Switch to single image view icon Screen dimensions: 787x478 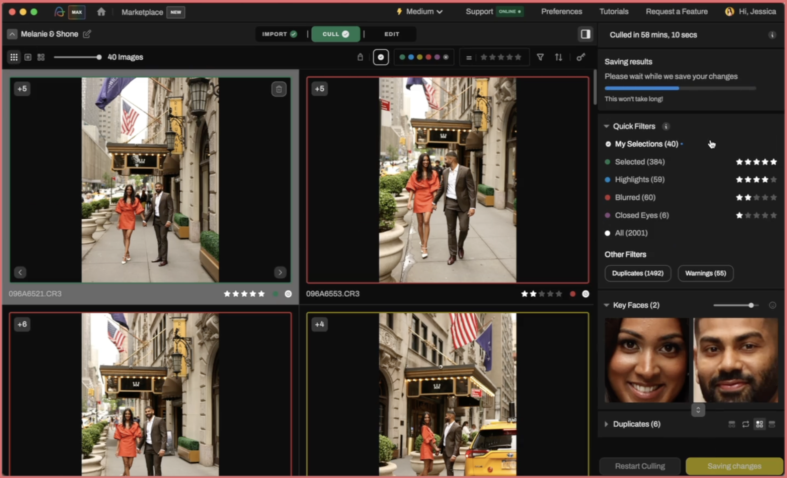[x=28, y=58]
